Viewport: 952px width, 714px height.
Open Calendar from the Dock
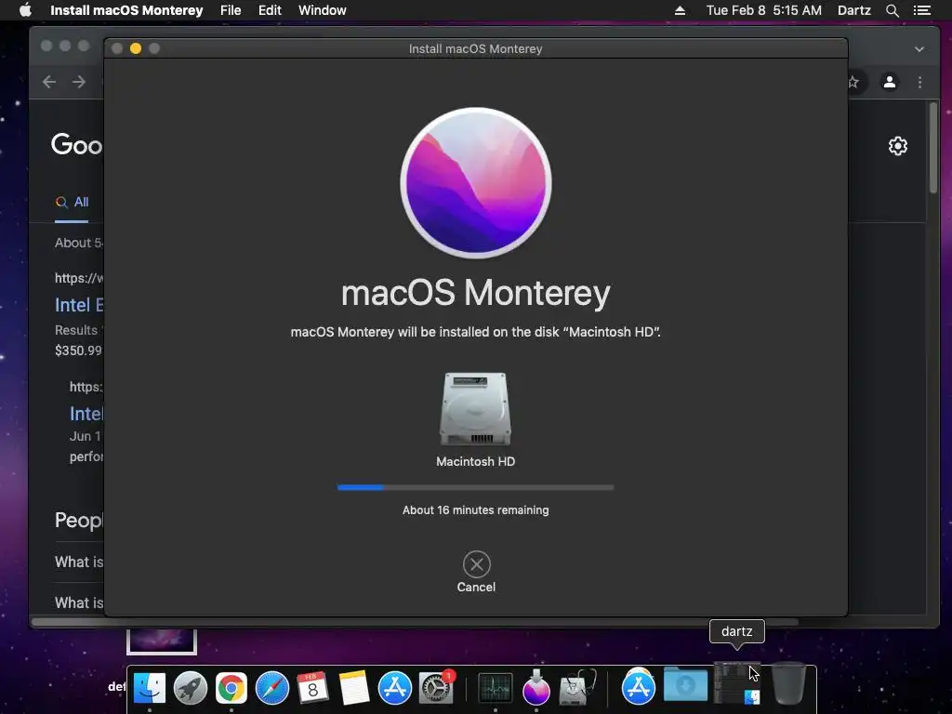pyautogui.click(x=312, y=688)
